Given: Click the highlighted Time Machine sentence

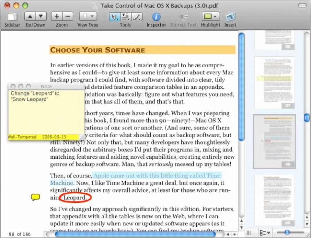Looking at the screenshot, I should pos(135,179).
